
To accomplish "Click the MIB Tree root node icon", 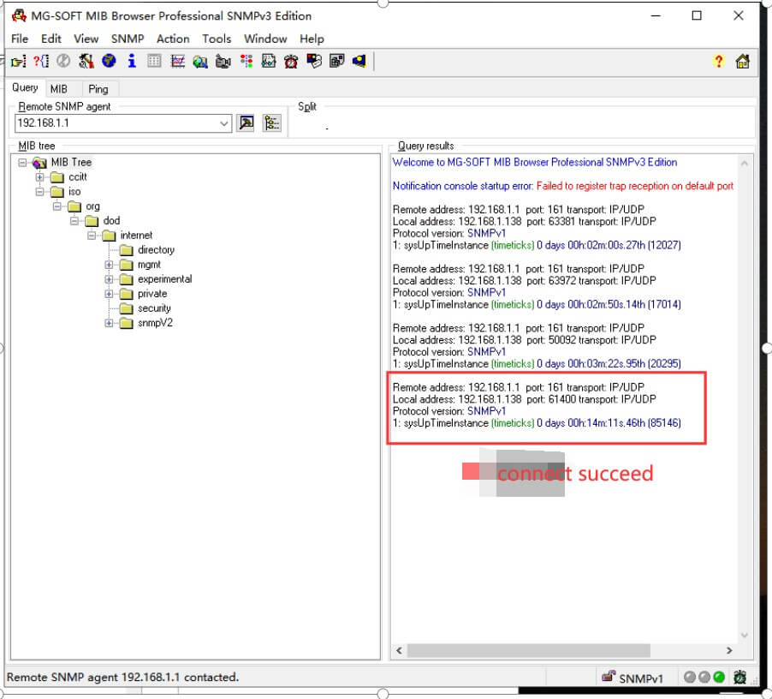I will point(39,163).
